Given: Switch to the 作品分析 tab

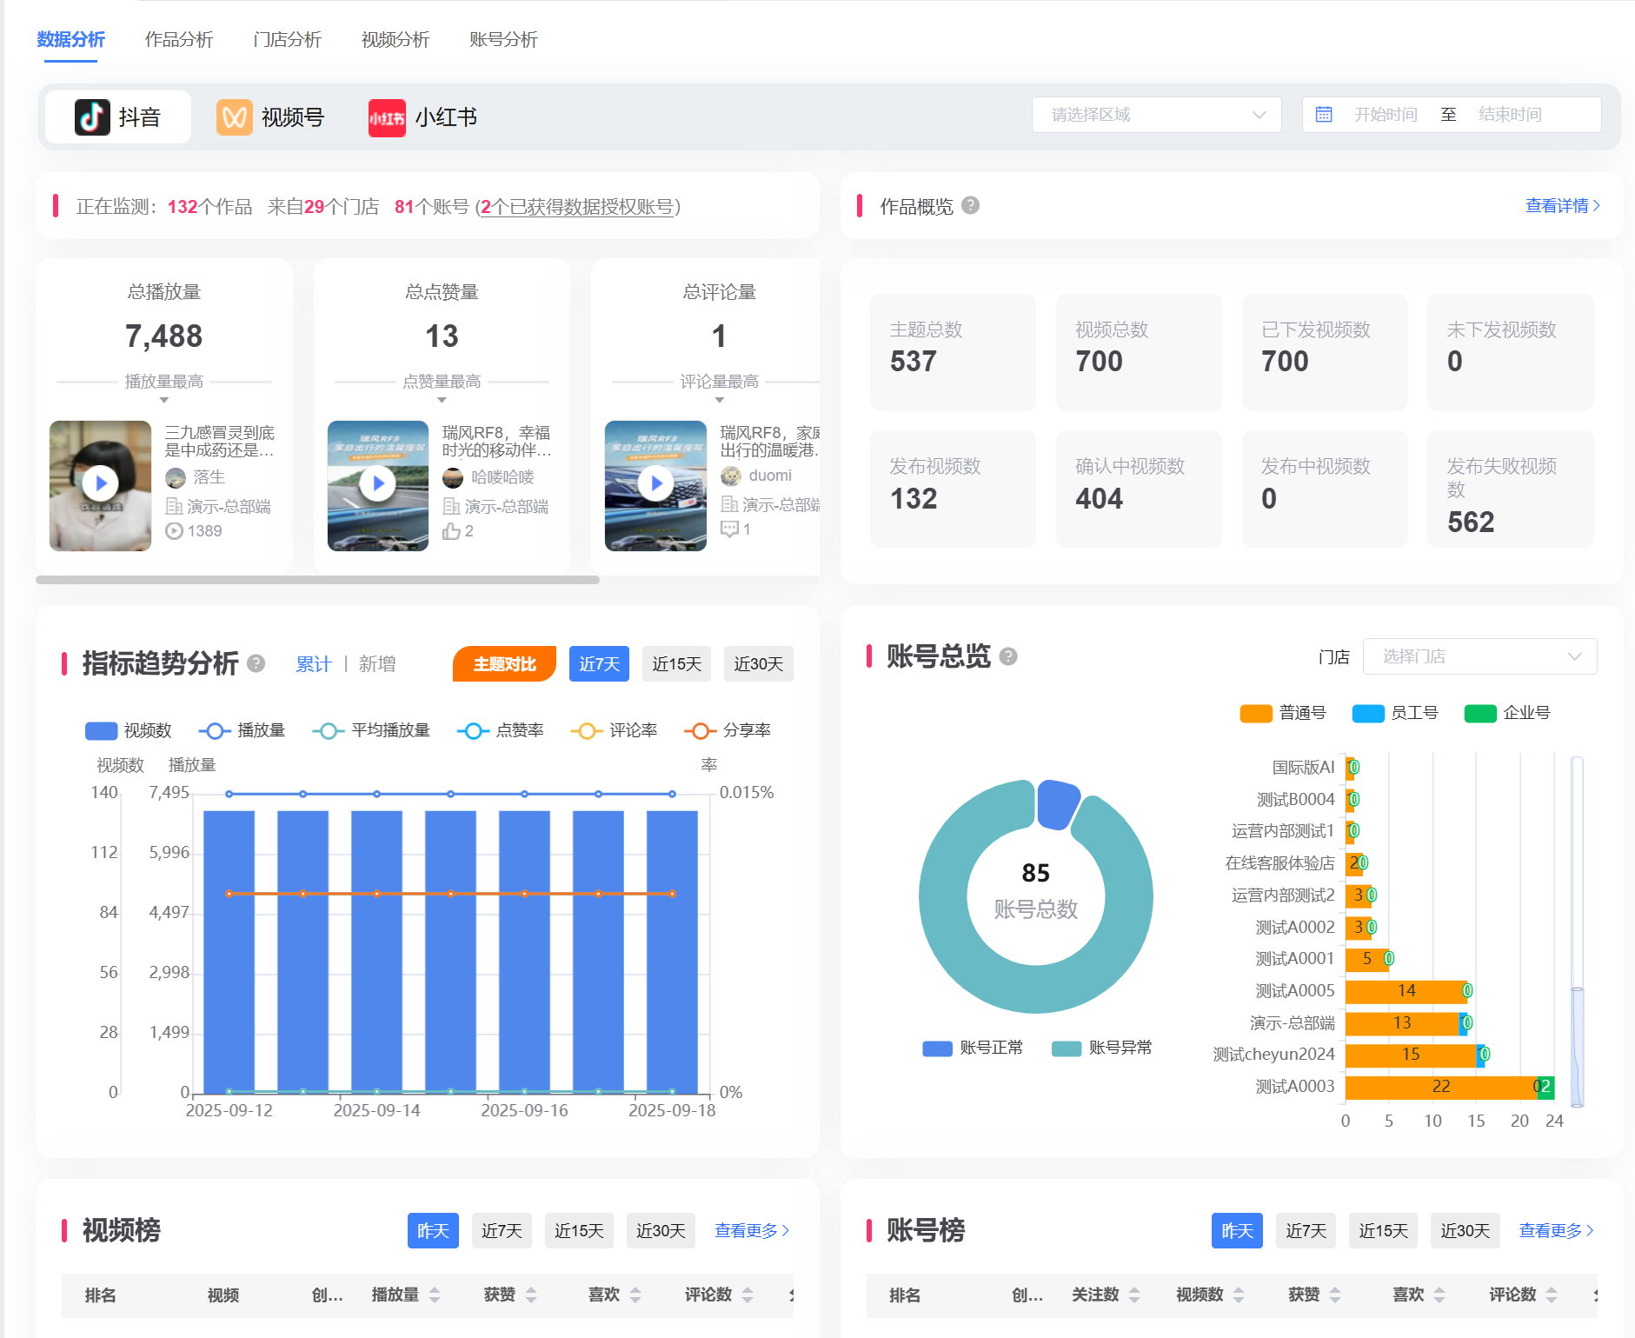Looking at the screenshot, I should pyautogui.click(x=178, y=39).
